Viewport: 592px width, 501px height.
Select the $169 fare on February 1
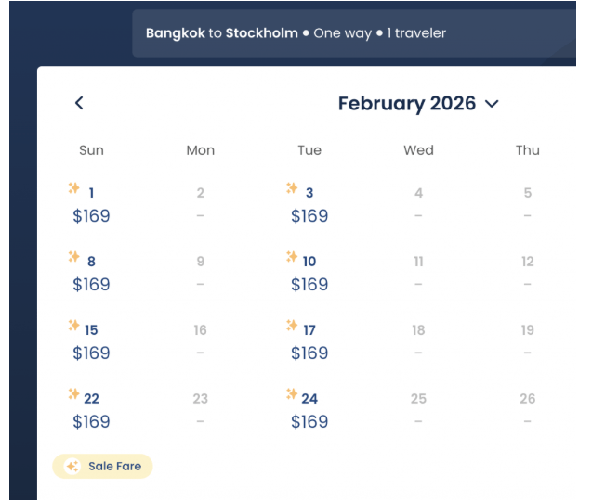[x=91, y=216]
